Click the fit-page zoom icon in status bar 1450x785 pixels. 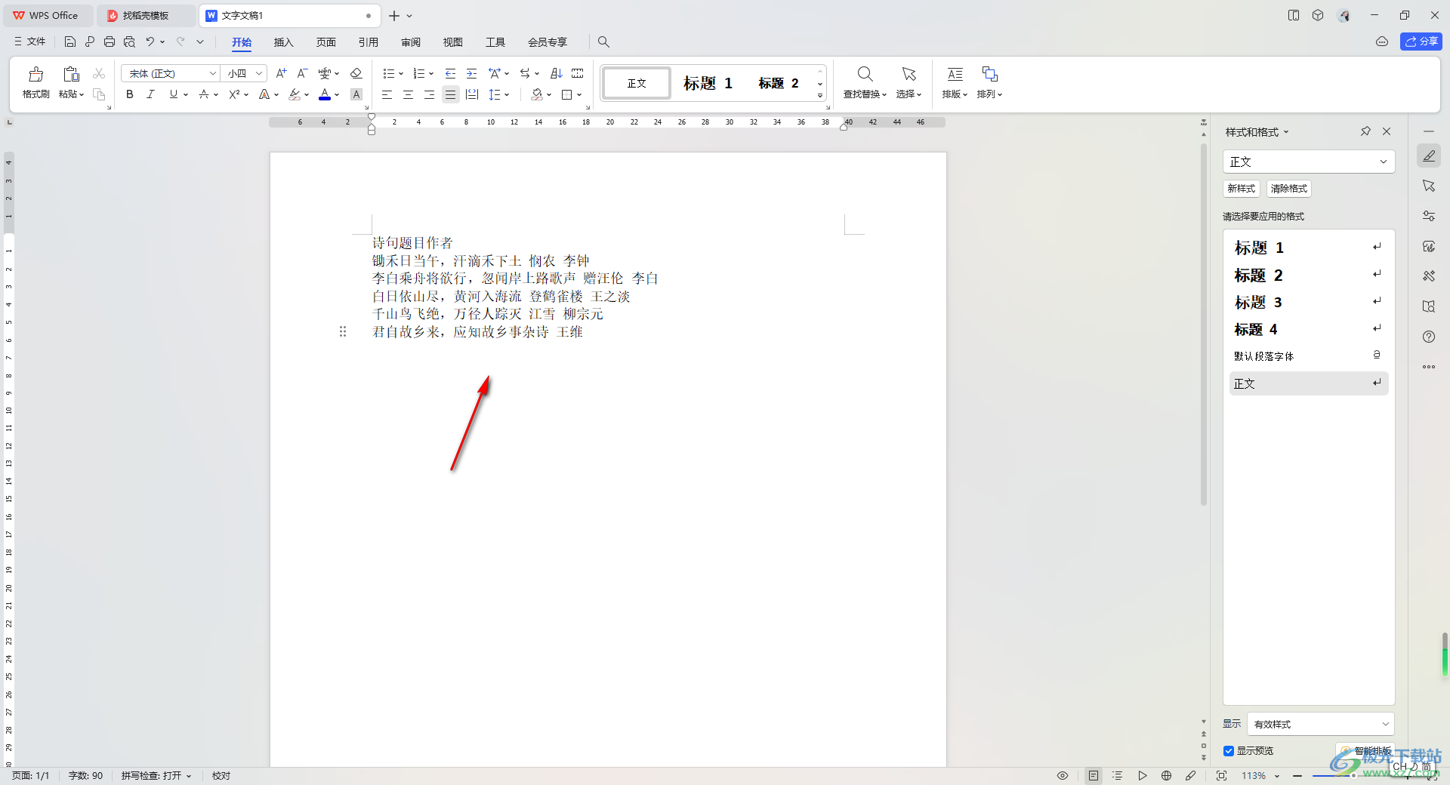click(x=1221, y=775)
